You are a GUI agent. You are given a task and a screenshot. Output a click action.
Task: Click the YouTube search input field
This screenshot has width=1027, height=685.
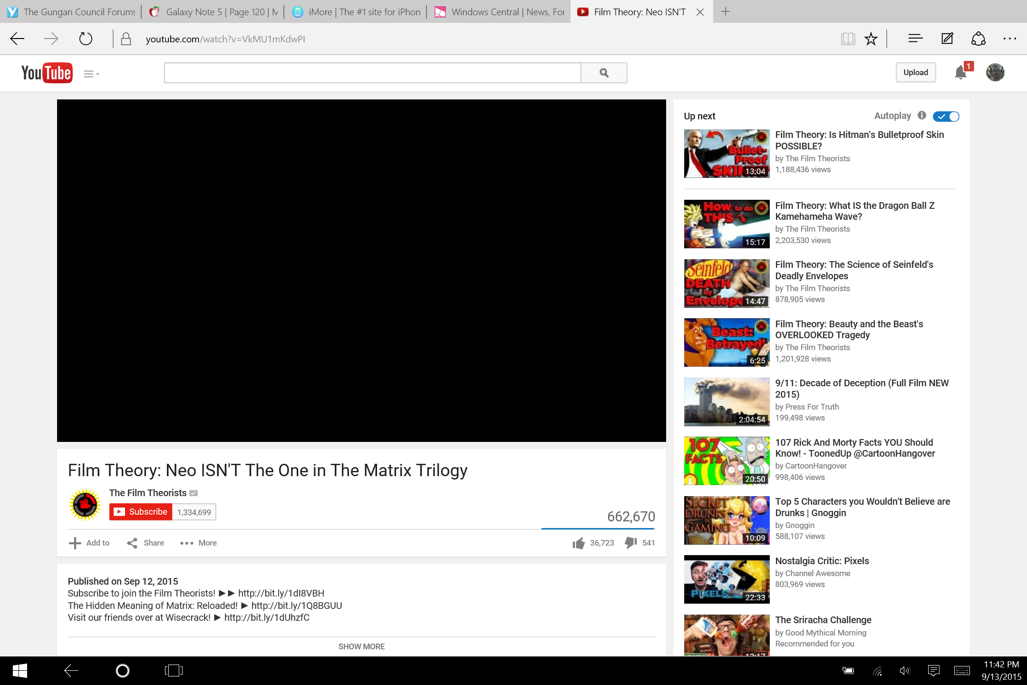click(x=372, y=73)
